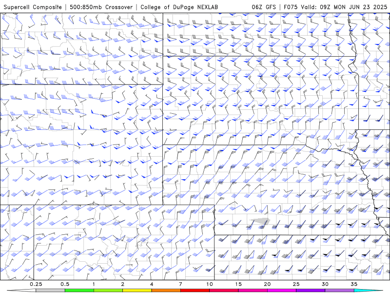The image size is (390, 293).
Task: Click the legend value 2
Action: point(123,284)
